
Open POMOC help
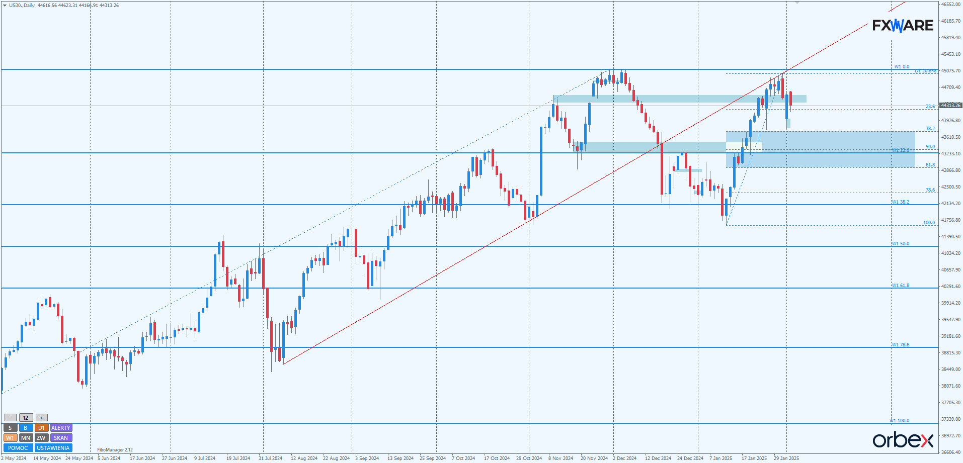(x=18, y=448)
